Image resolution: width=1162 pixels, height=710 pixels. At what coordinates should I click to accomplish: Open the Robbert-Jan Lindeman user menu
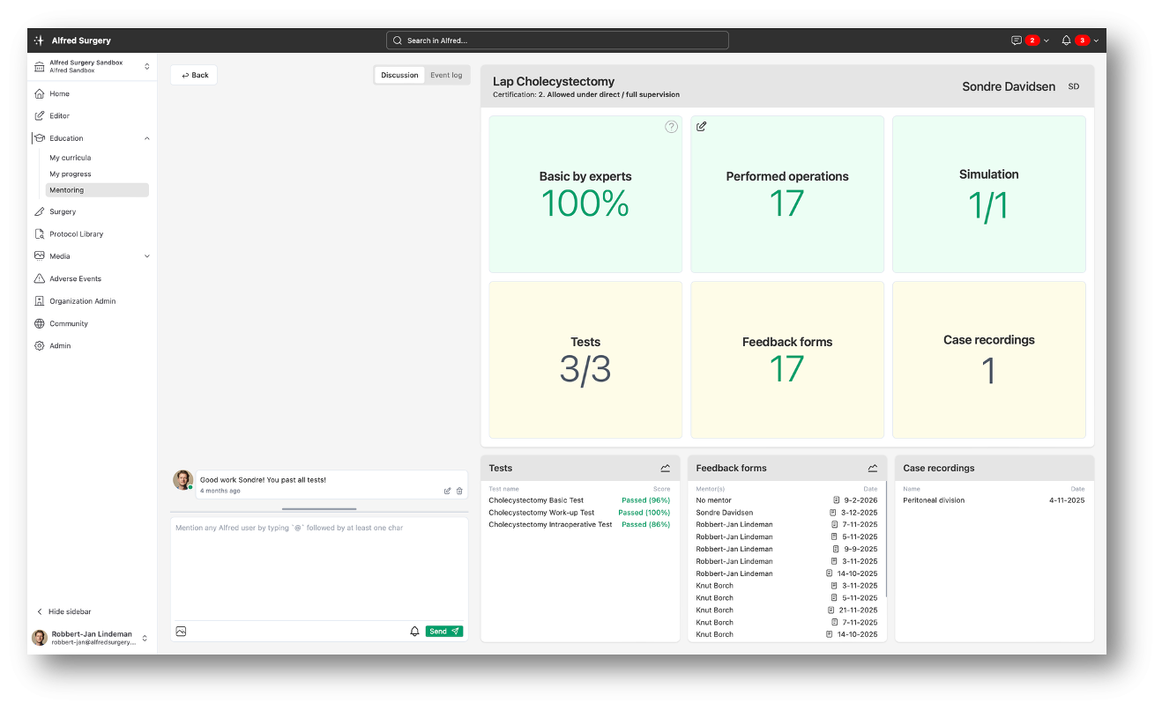[92, 638]
